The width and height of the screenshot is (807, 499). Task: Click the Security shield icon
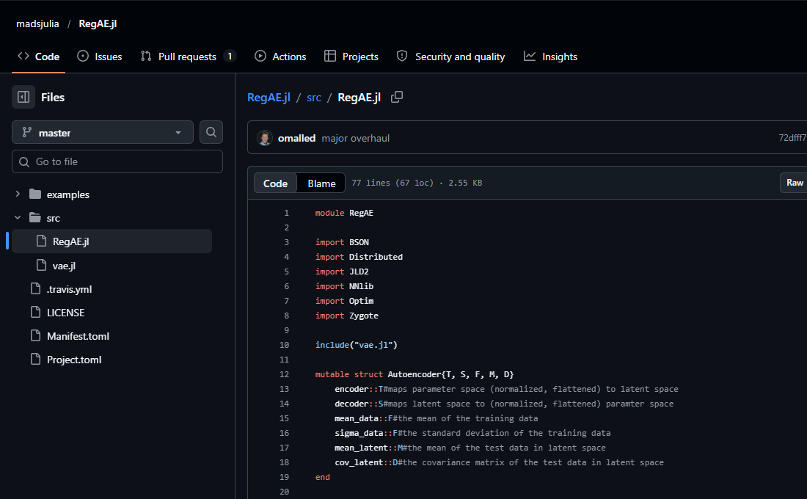(x=402, y=56)
